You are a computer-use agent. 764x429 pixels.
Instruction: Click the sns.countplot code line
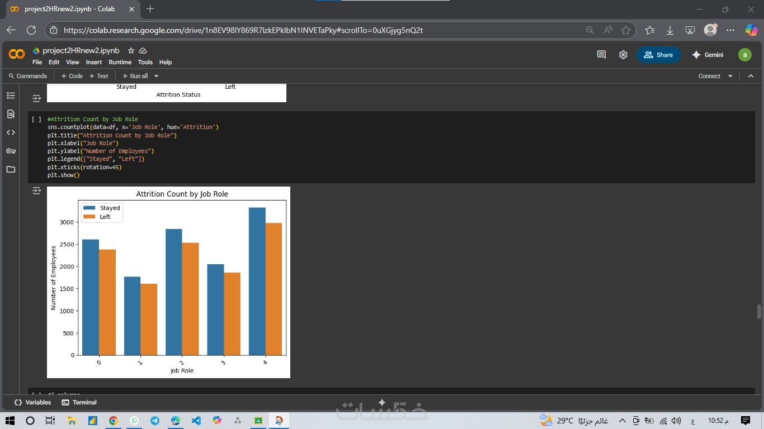(133, 127)
